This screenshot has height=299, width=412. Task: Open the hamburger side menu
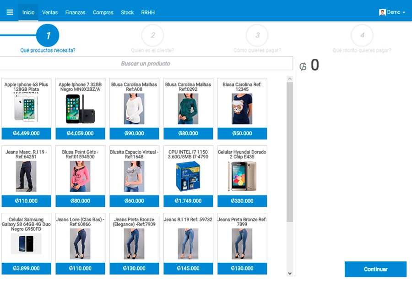(10, 12)
